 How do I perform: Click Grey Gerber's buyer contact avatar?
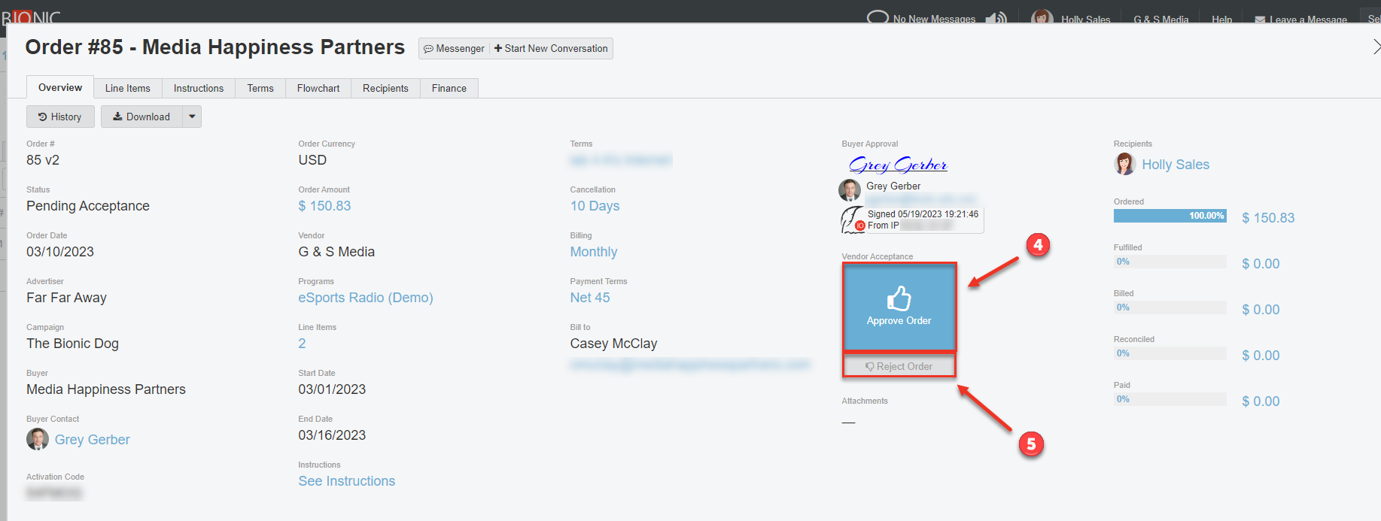[38, 439]
